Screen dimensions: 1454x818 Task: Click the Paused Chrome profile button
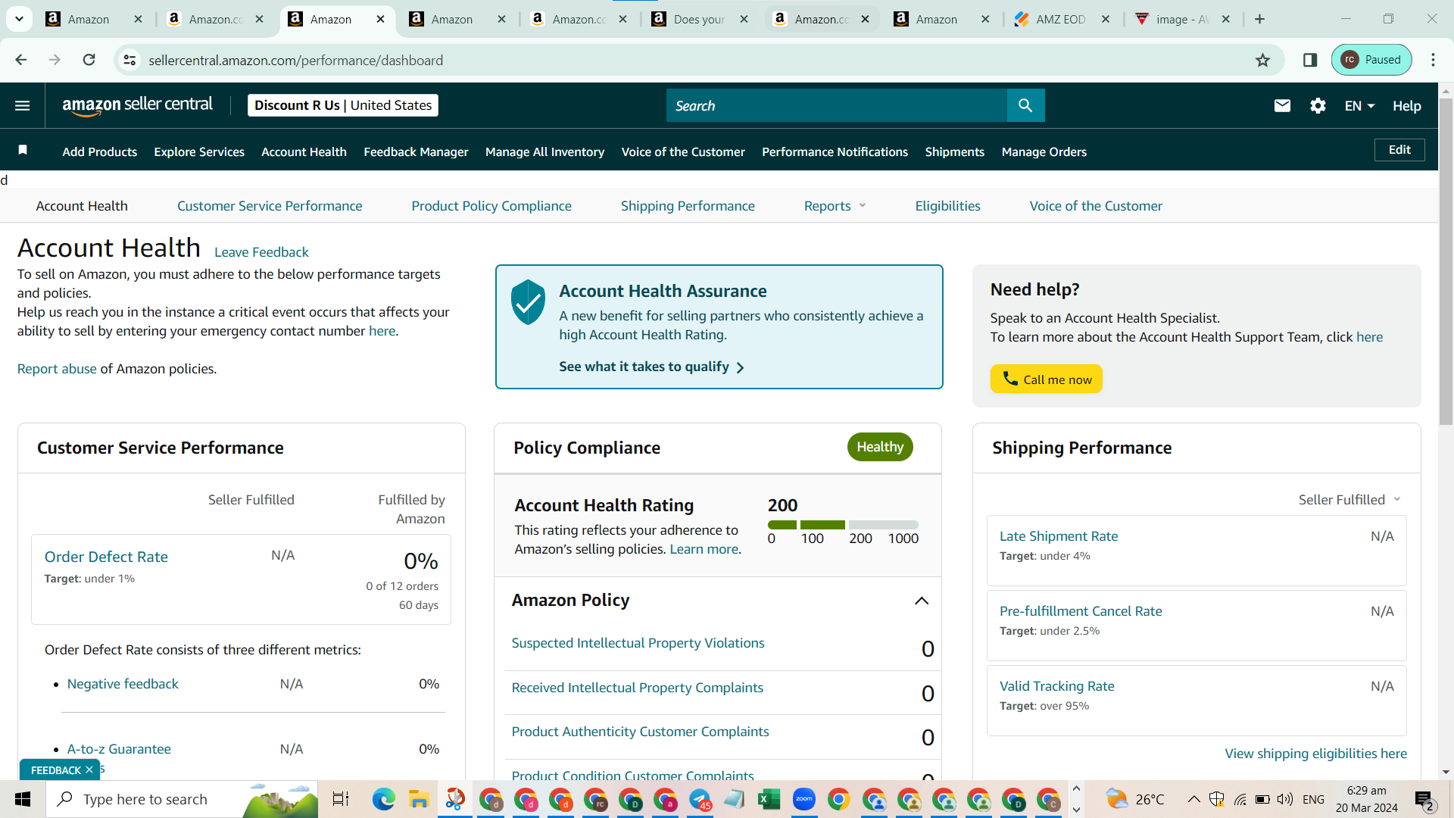[x=1371, y=60]
